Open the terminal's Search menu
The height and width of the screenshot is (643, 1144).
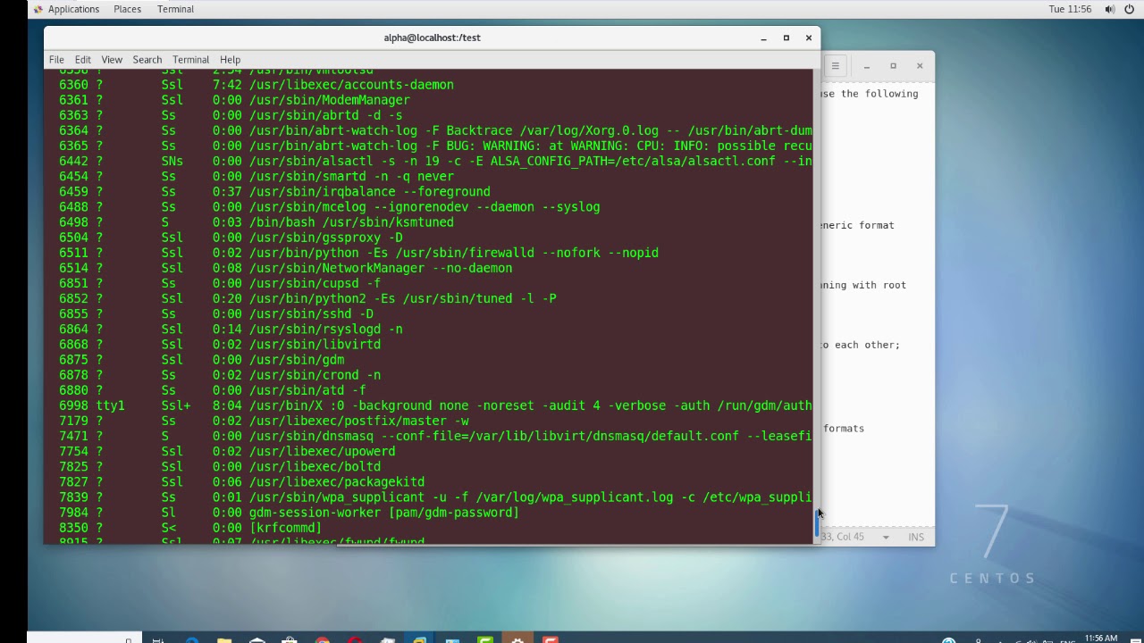tap(147, 59)
